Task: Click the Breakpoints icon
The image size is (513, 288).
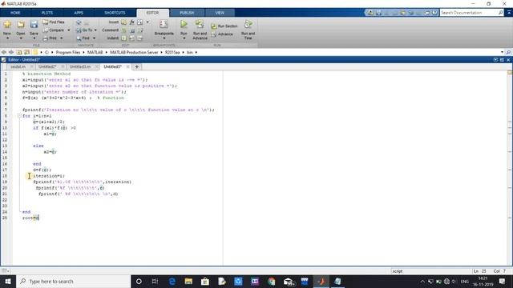Action: (x=164, y=24)
